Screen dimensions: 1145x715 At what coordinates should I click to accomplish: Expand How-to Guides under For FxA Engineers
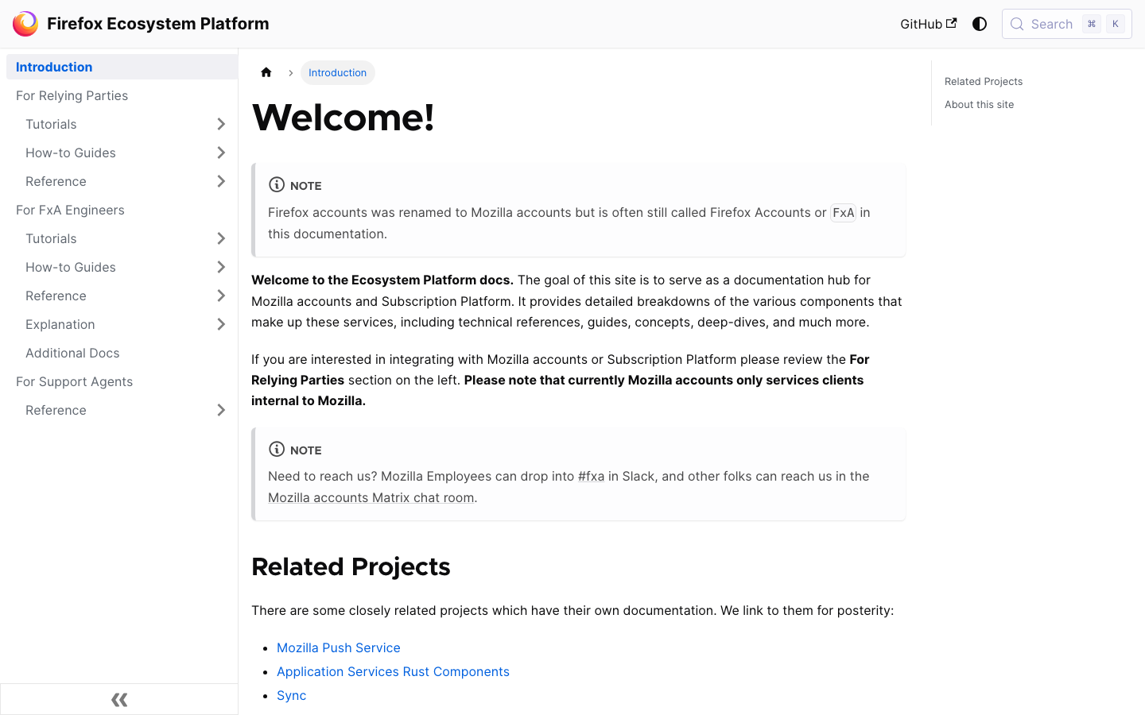click(221, 267)
